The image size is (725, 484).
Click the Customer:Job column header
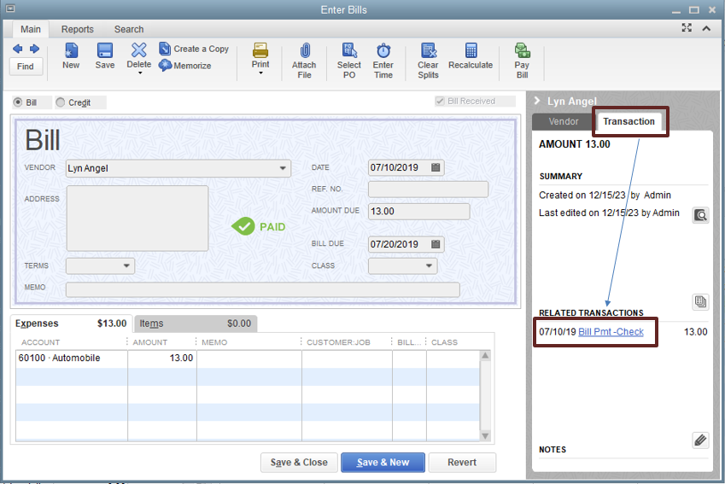click(338, 342)
